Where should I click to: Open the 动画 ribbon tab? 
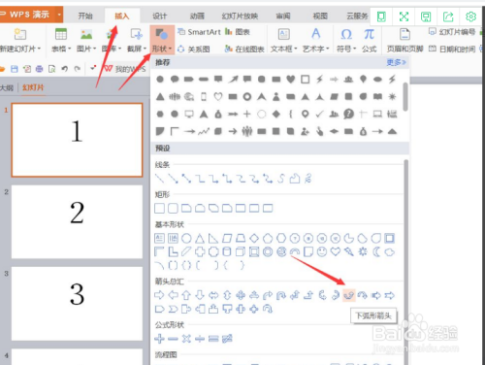pyautogui.click(x=197, y=16)
